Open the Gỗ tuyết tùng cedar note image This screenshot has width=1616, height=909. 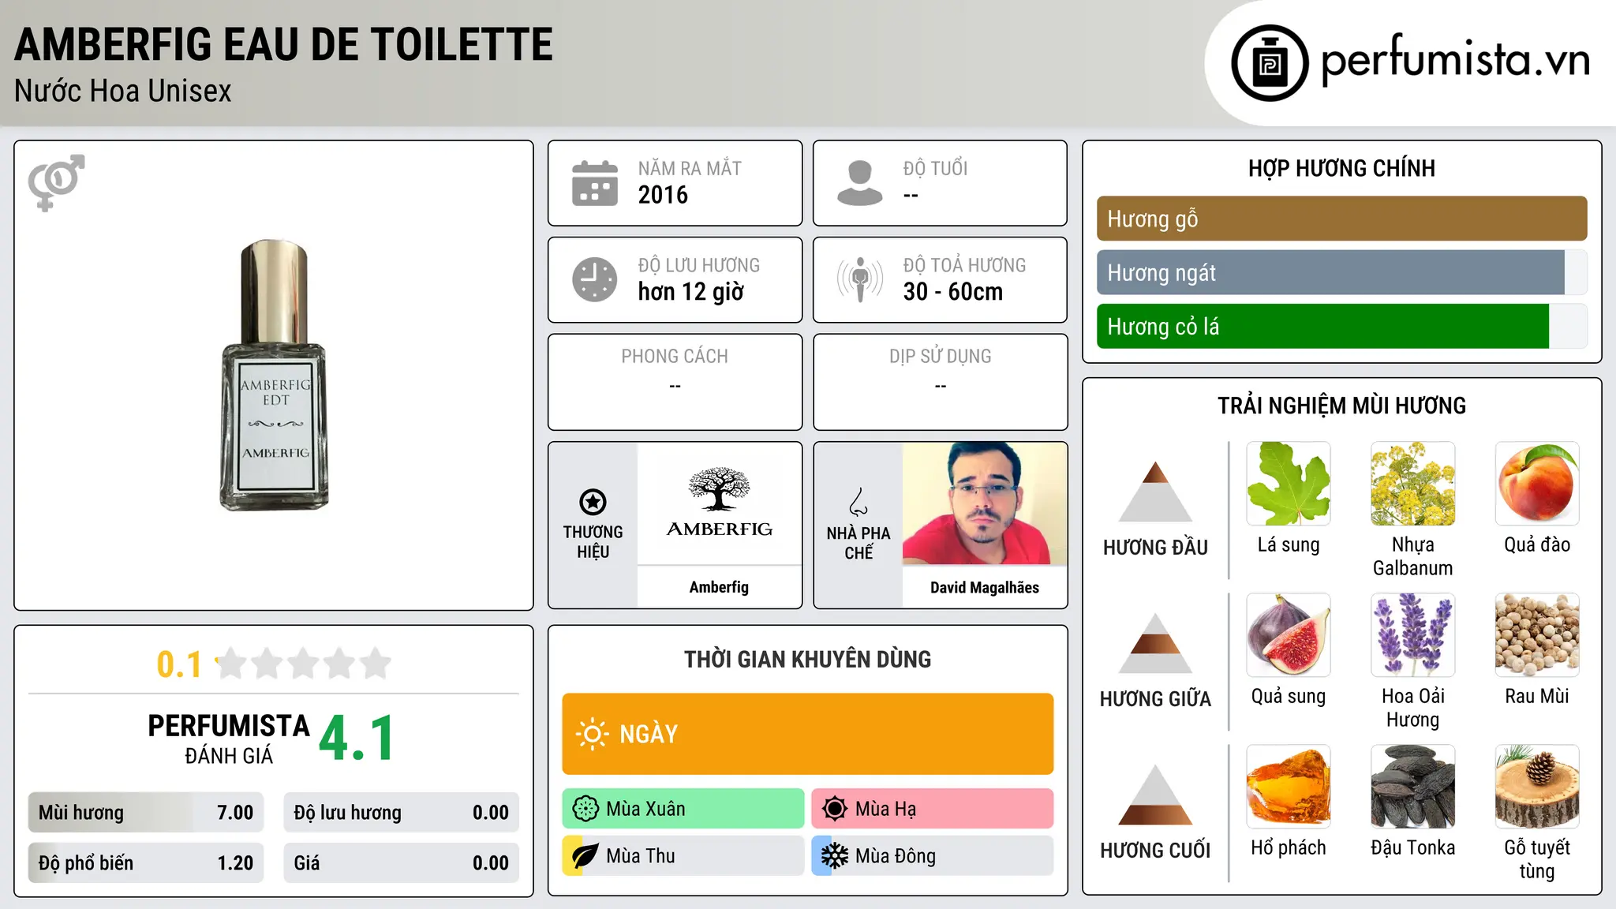1537,787
